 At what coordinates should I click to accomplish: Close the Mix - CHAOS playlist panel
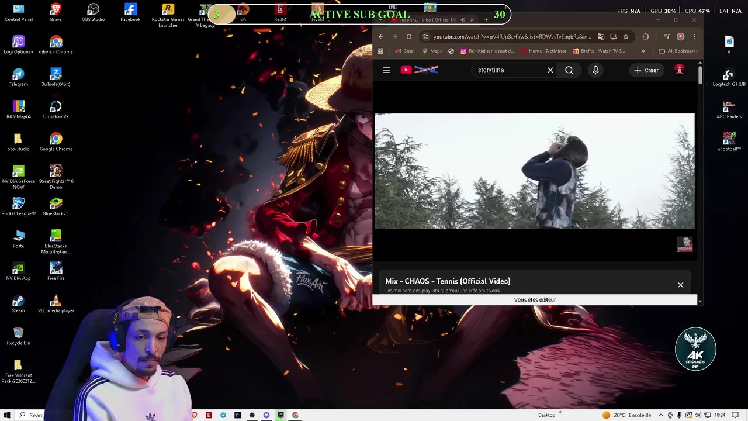coord(680,285)
